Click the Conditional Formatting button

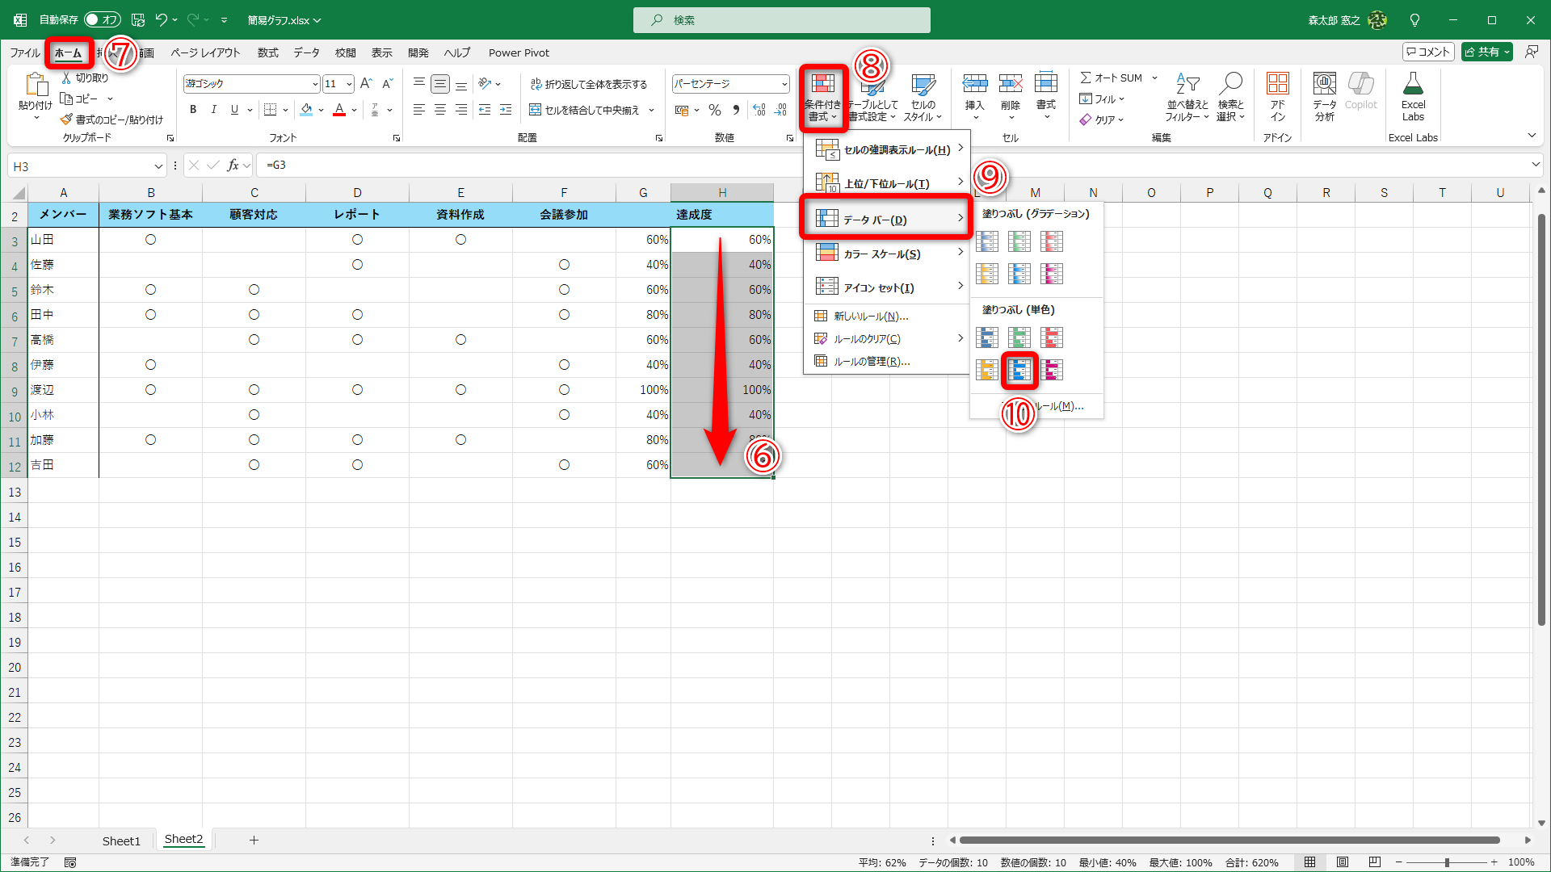[x=822, y=97]
